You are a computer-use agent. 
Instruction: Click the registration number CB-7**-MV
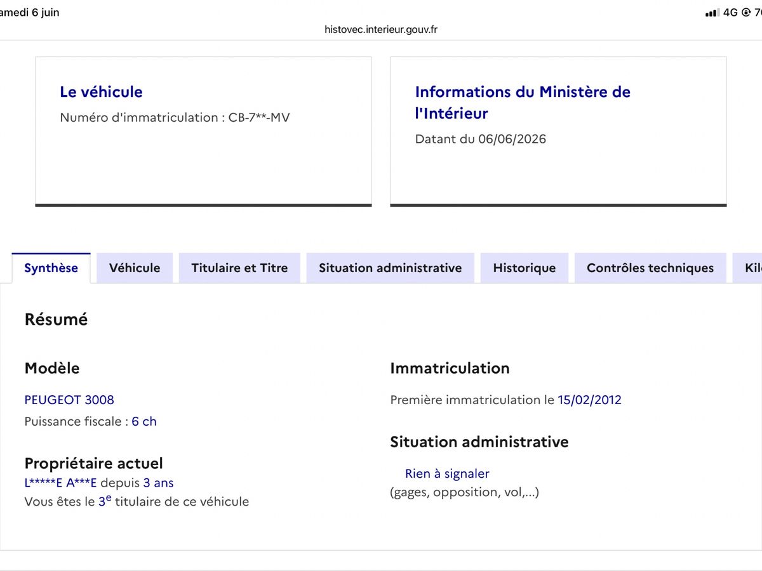coord(259,117)
